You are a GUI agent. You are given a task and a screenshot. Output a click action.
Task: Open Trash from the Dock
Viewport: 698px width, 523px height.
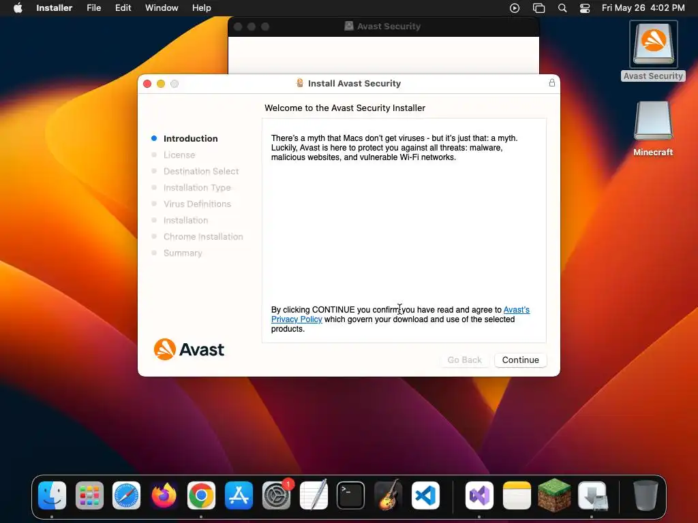pyautogui.click(x=646, y=496)
